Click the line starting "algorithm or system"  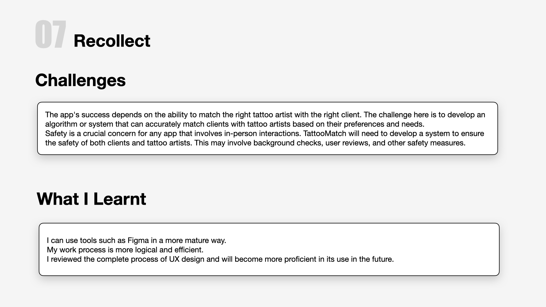click(235, 124)
